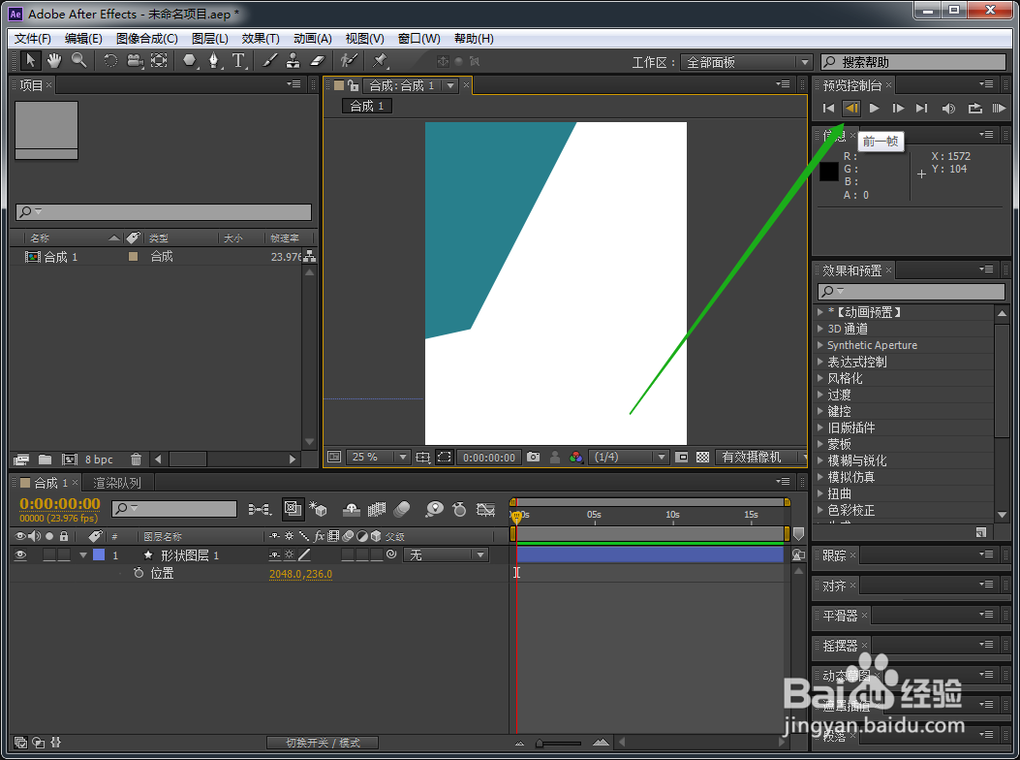This screenshot has width=1020, height=760.
Task: Collapse the 形状图层 1 layer triangle
Action: pos(82,554)
